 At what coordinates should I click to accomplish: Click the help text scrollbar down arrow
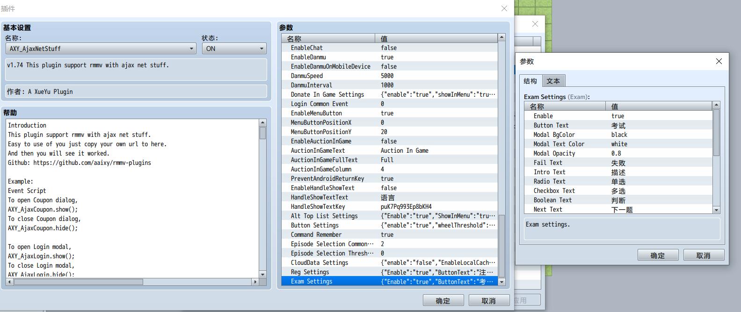(262, 274)
